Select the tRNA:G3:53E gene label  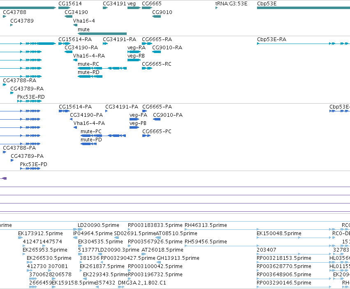[x=231, y=4]
